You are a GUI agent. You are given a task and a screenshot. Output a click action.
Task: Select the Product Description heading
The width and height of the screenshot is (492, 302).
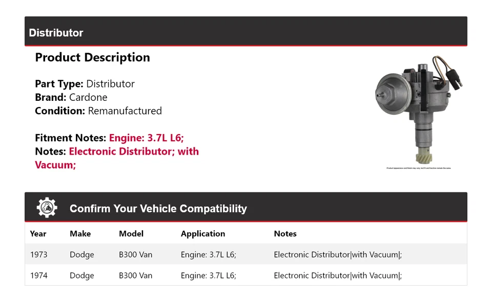pyautogui.click(x=92, y=57)
